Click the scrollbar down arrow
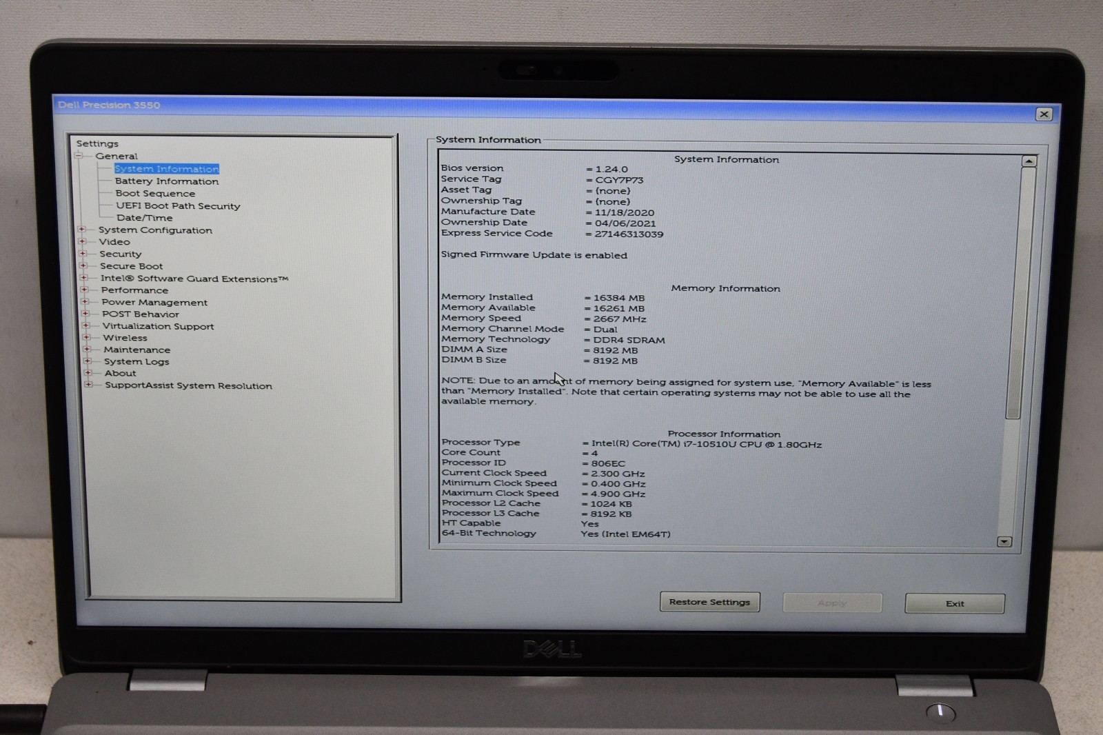The height and width of the screenshot is (735, 1103). pyautogui.click(x=1004, y=542)
